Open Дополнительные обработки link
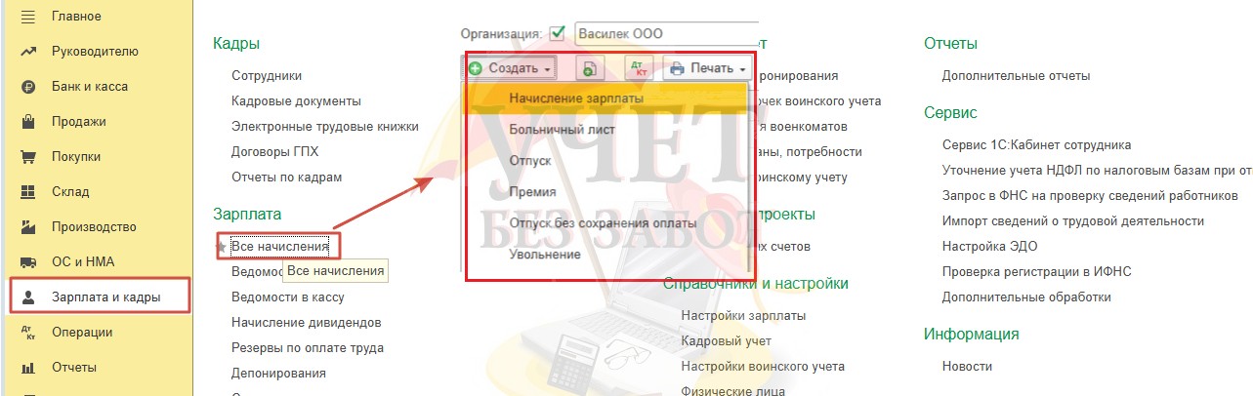The image size is (1253, 396). 1026,297
